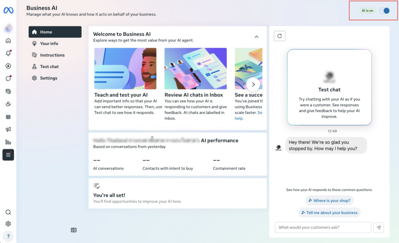Select Instructions in the side menu
This screenshot has height=243, width=399.
click(x=52, y=55)
